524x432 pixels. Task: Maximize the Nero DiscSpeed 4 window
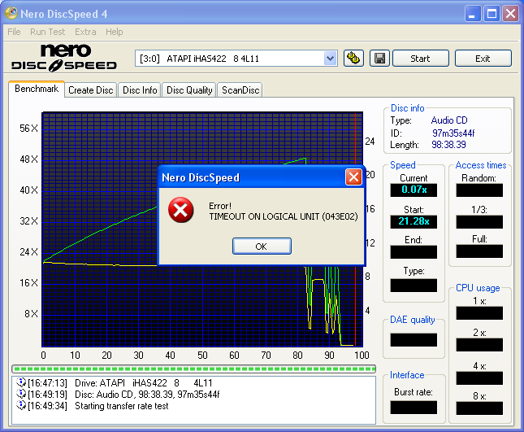tap(492, 14)
